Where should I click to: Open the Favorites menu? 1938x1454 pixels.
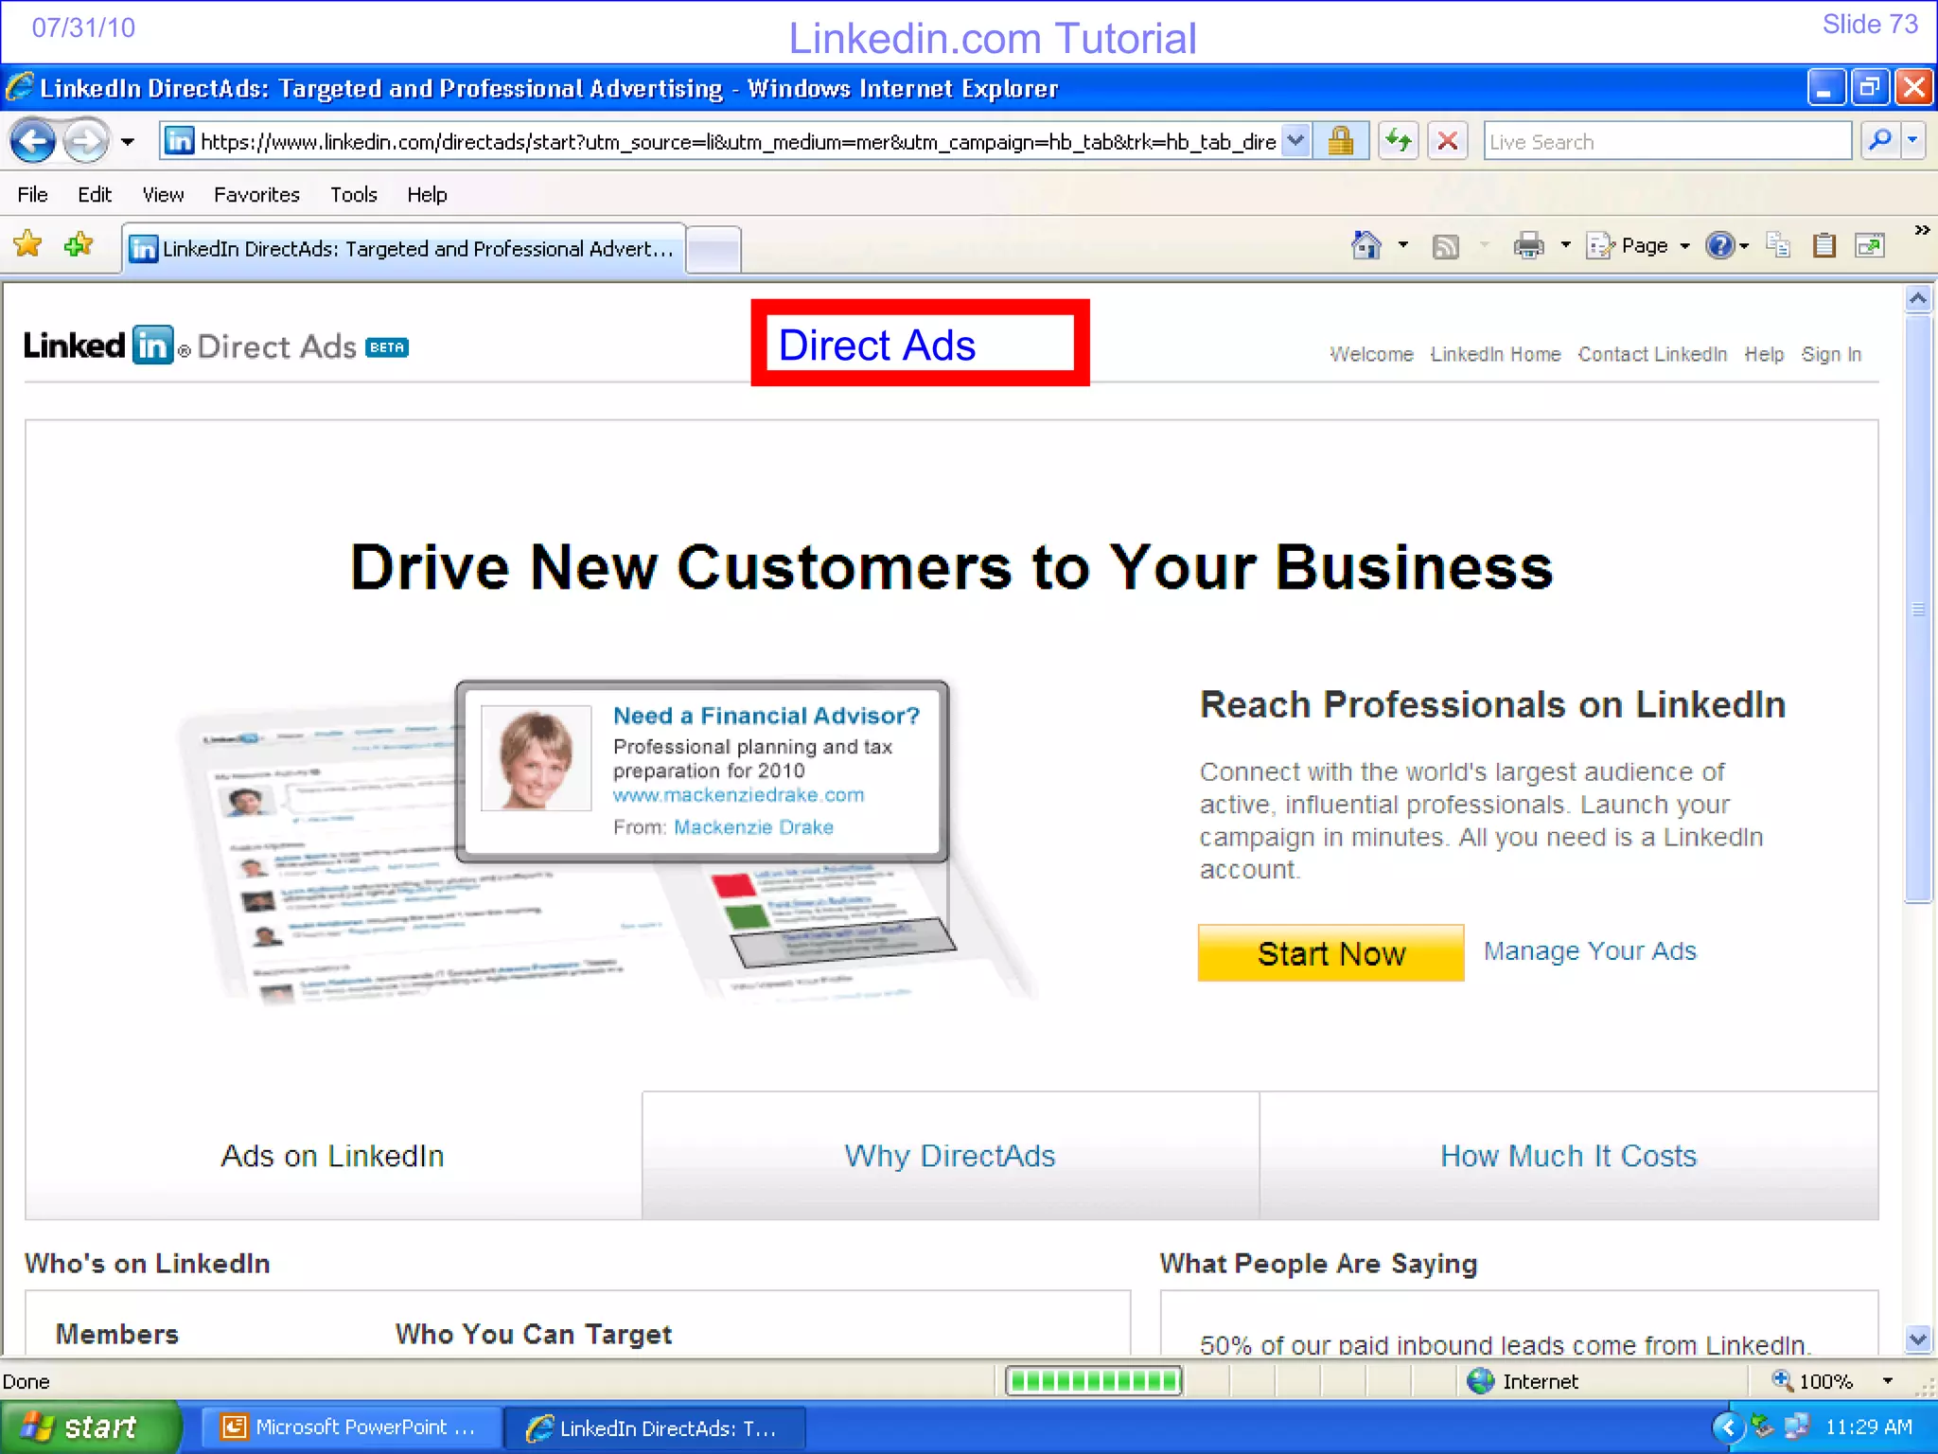coord(256,195)
